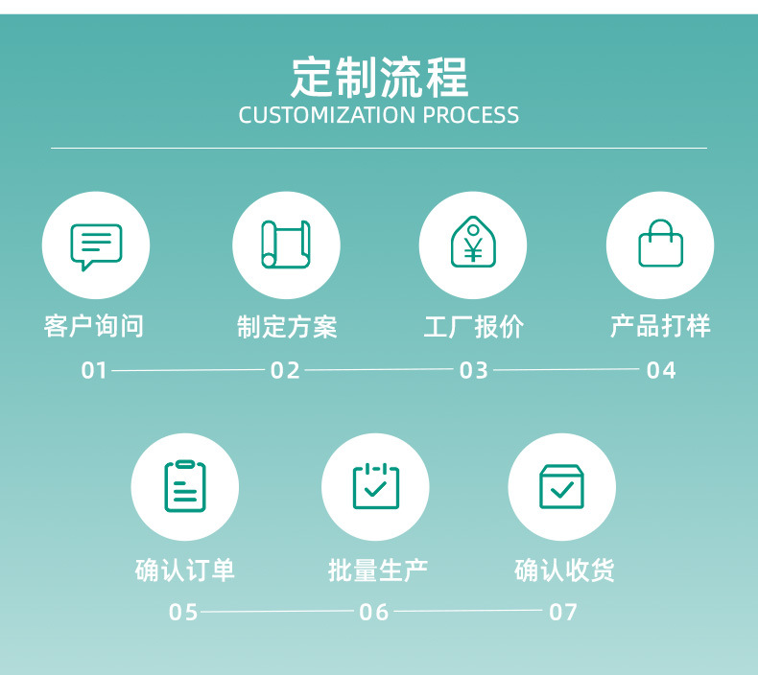Click the calendar checkmark icon for 批量生产
Viewport: 758px width, 675px height.
pyautogui.click(x=375, y=486)
